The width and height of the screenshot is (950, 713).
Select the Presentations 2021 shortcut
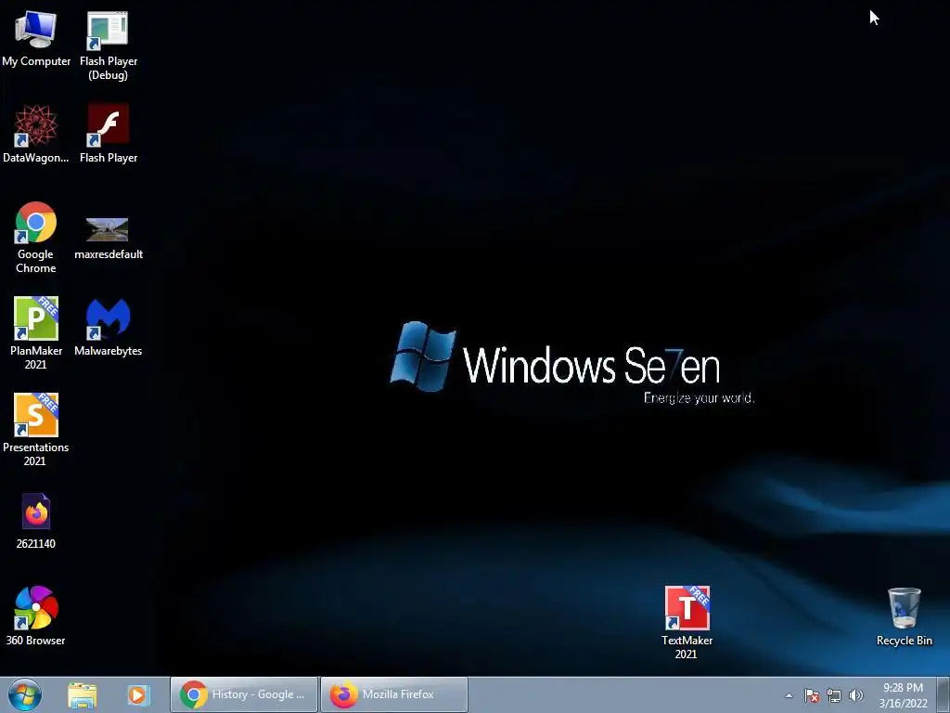pos(36,429)
